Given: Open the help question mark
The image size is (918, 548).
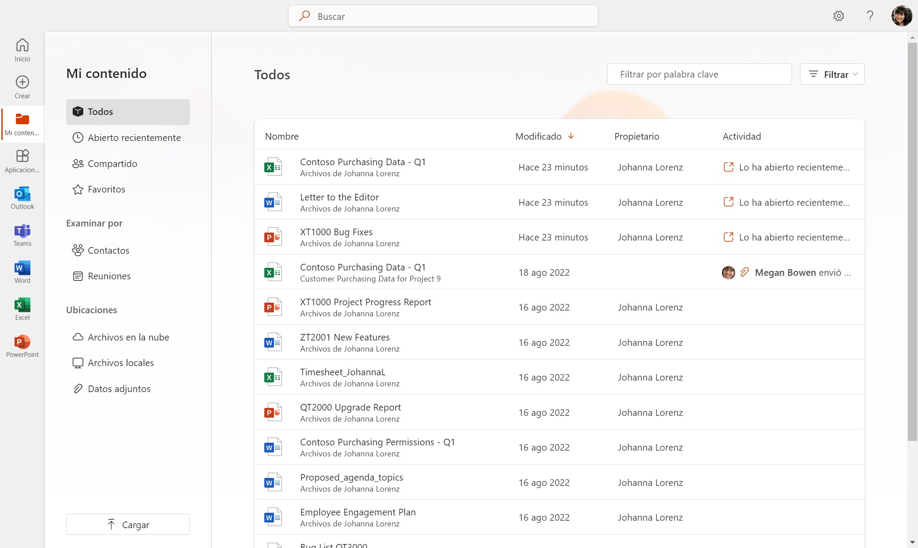Looking at the screenshot, I should (x=870, y=16).
